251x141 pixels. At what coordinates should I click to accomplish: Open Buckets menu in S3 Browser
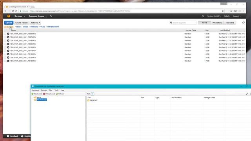coord(44,90)
